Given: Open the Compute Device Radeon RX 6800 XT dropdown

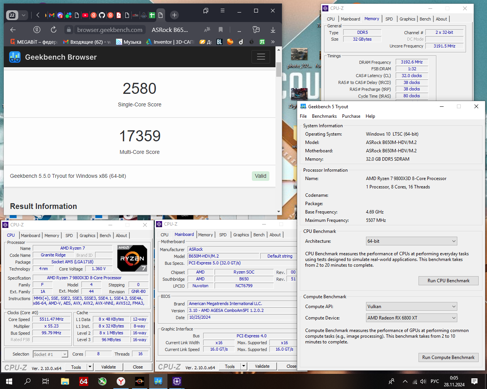Looking at the screenshot, I should tap(411, 318).
